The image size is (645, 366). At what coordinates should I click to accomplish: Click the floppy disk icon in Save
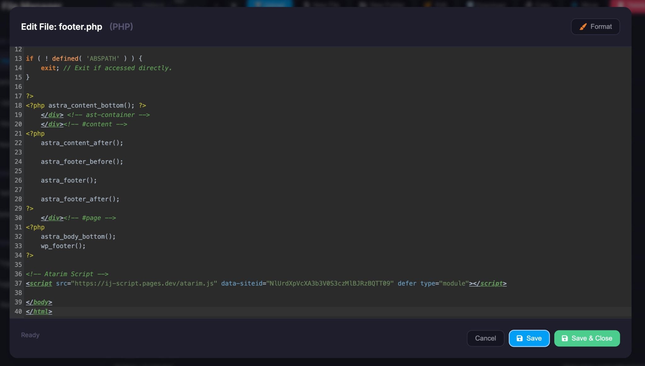pyautogui.click(x=520, y=338)
